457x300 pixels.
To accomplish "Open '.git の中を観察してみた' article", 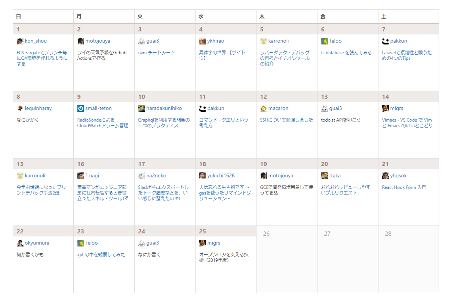I will [x=101, y=255].
